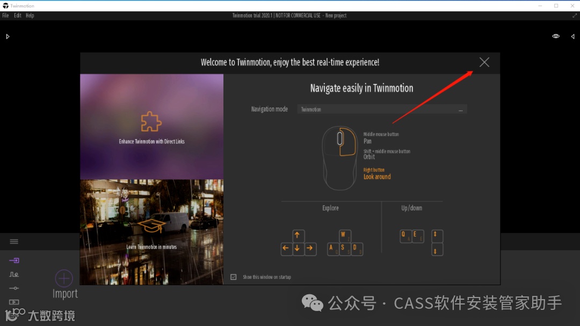Screen dimensions: 580x326
Task: Expand the right panel with the arrow
Action: pyautogui.click(x=572, y=37)
